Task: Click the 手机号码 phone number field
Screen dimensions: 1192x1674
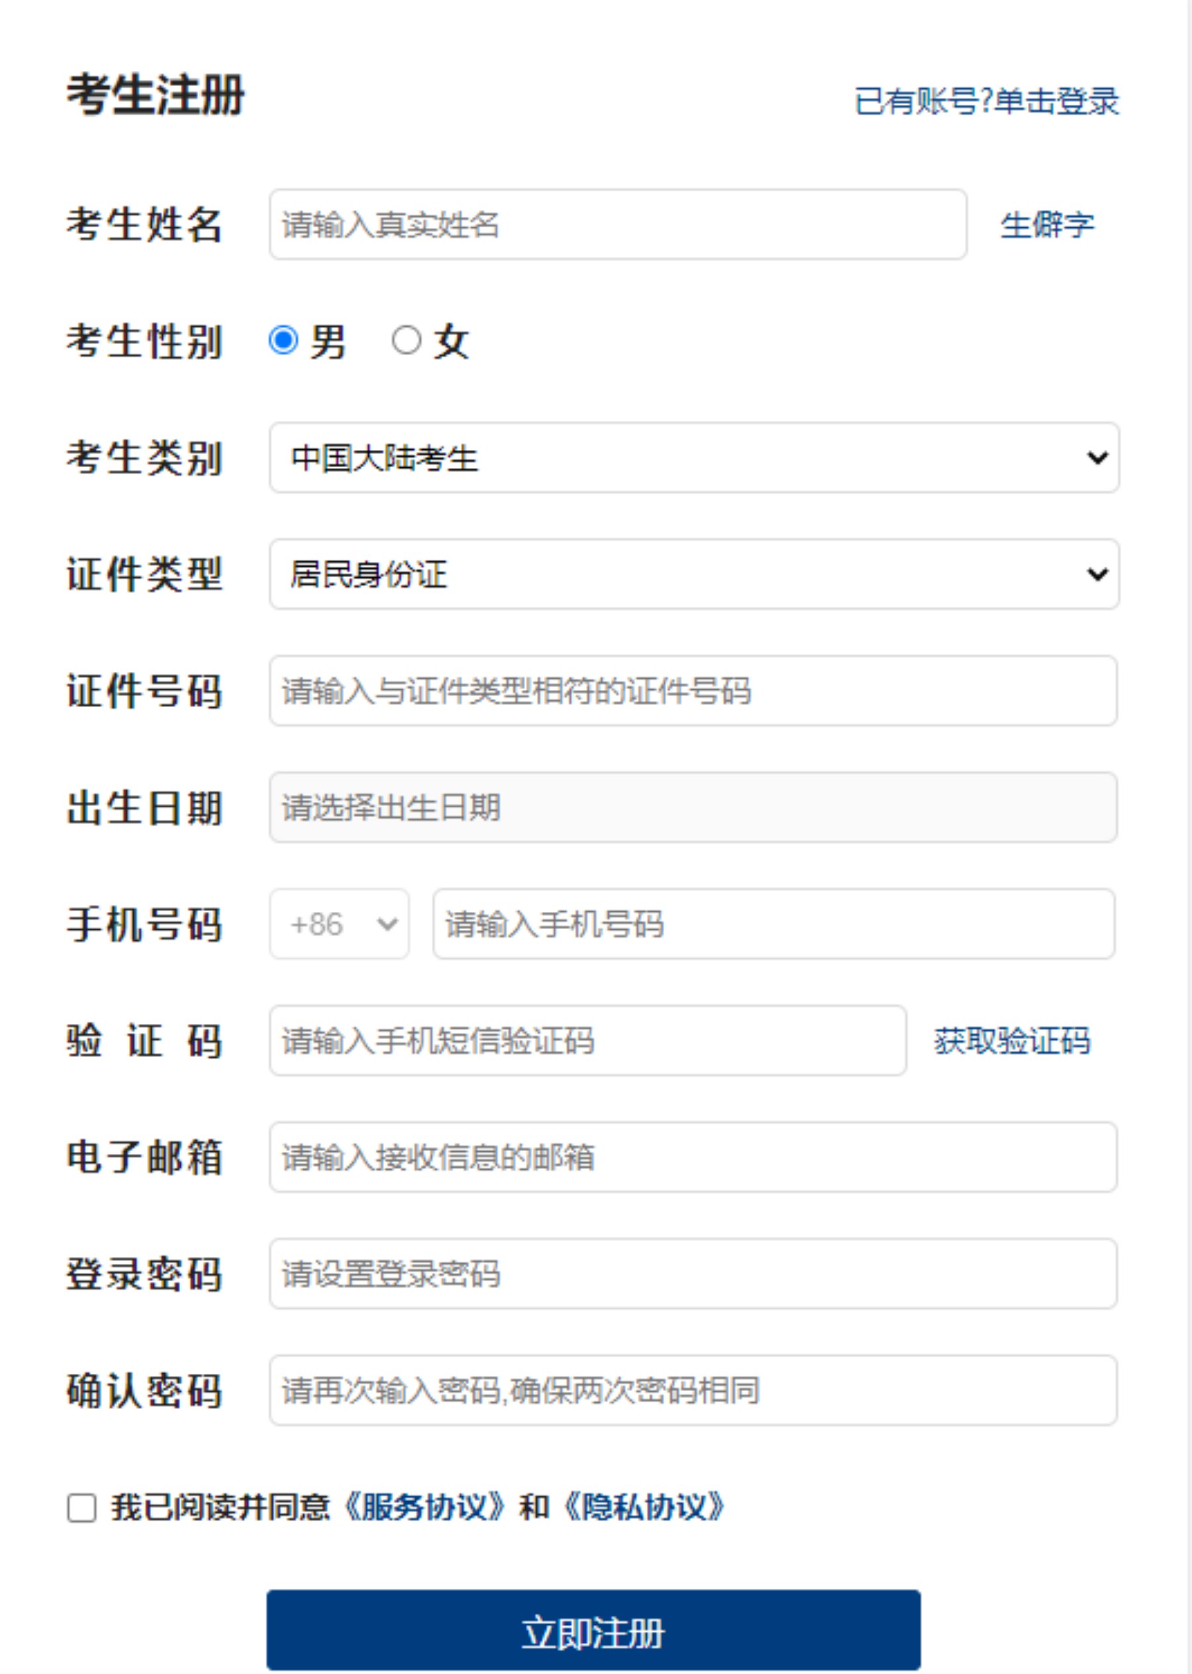Action: point(773,924)
